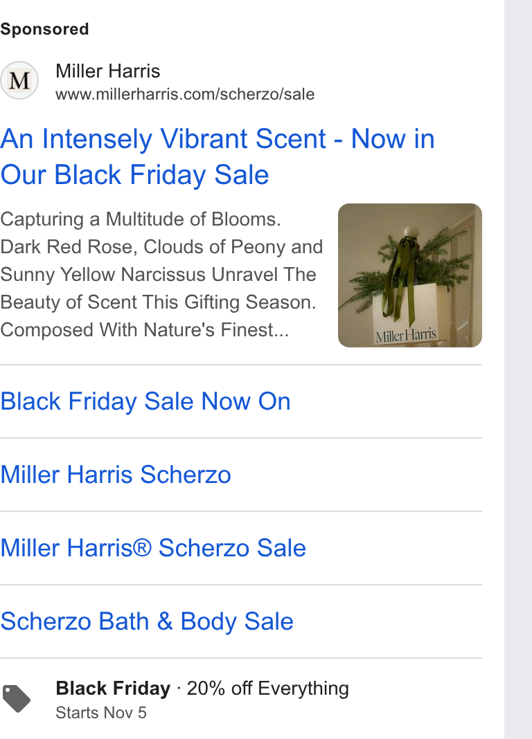Click the price tag icon

(x=17, y=699)
